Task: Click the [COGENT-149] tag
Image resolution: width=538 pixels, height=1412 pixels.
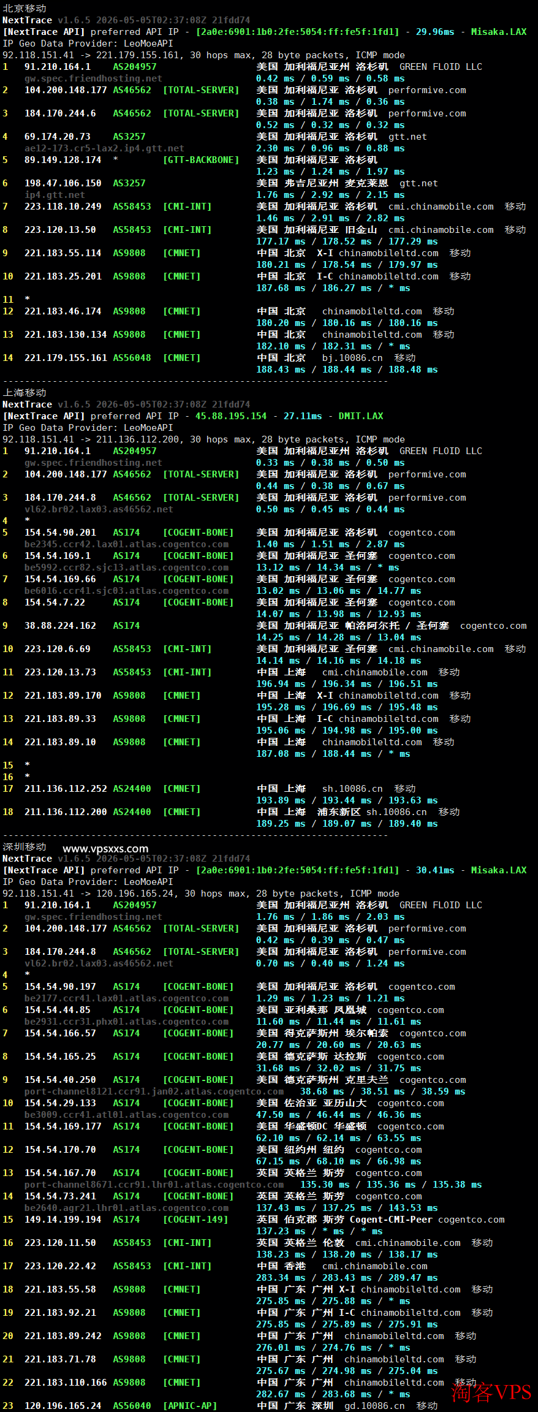Action: tap(195, 1220)
